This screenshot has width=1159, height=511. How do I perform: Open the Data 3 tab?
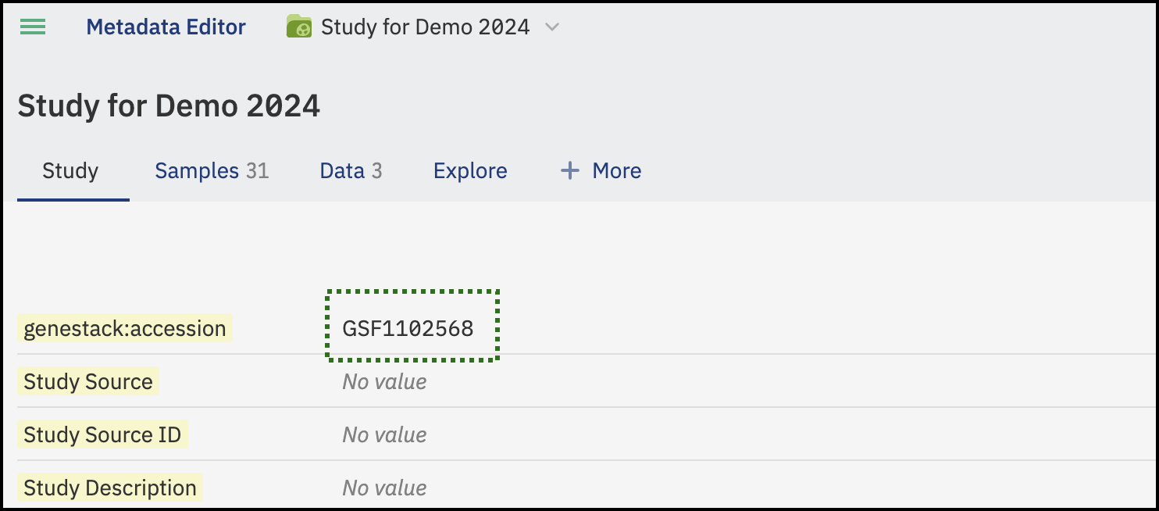click(351, 171)
